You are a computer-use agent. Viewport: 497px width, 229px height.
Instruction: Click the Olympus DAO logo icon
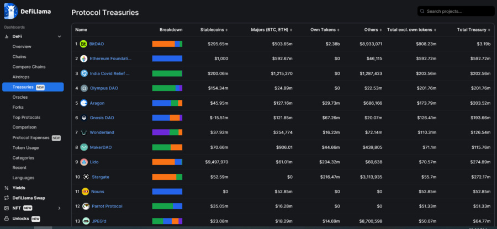click(x=84, y=88)
